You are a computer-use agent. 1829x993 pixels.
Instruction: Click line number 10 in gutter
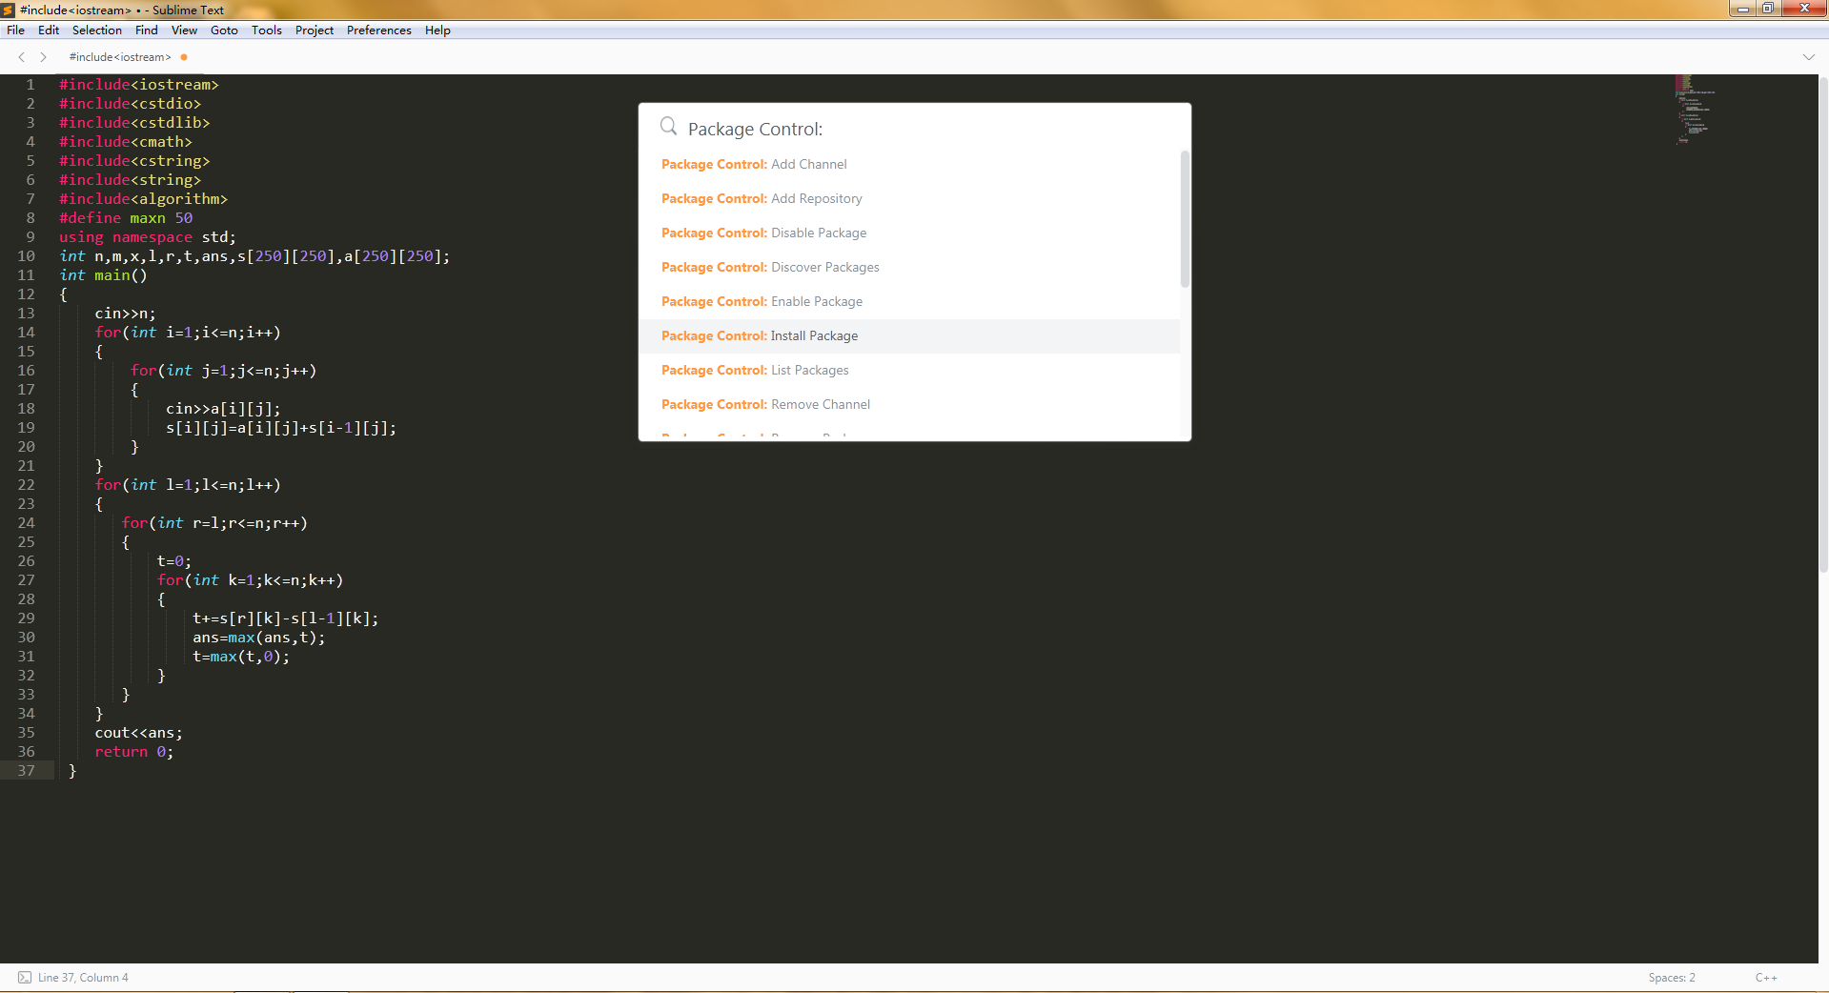pos(26,256)
